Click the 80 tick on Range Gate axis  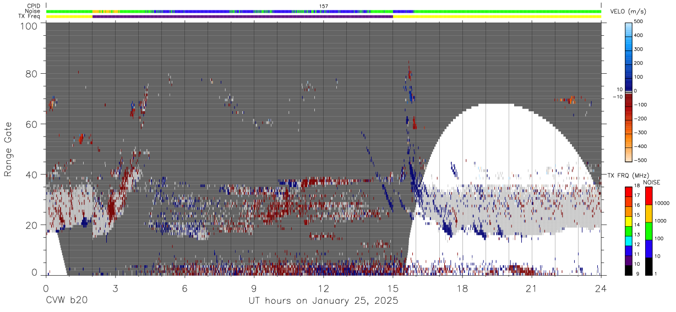(x=32, y=74)
